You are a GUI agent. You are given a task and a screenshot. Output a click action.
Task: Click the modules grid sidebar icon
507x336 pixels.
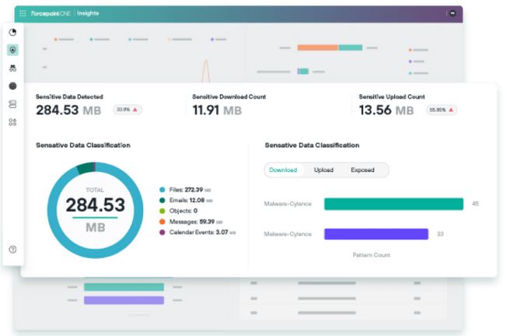point(12,122)
